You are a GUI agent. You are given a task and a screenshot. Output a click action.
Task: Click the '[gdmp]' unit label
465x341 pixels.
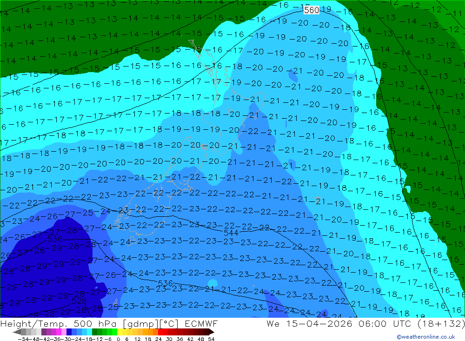141,324
